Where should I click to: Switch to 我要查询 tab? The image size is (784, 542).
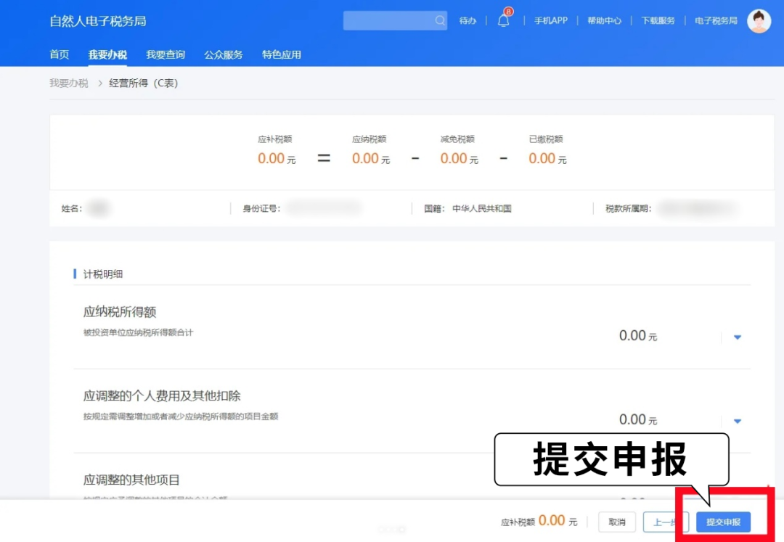pyautogui.click(x=166, y=54)
